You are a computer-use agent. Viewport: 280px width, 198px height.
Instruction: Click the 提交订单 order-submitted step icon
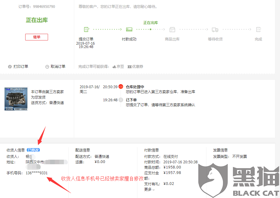(x=86, y=29)
